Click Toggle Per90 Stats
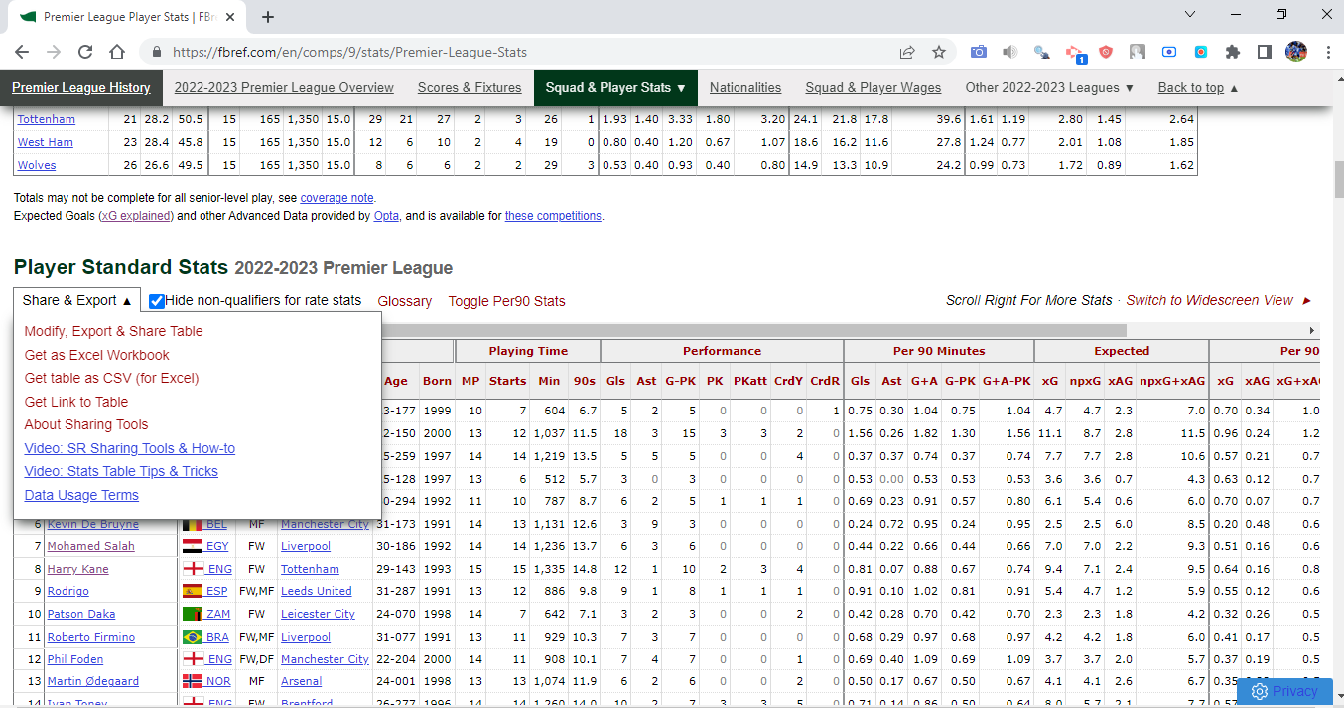Image resolution: width=1344 pixels, height=708 pixels. (x=506, y=301)
